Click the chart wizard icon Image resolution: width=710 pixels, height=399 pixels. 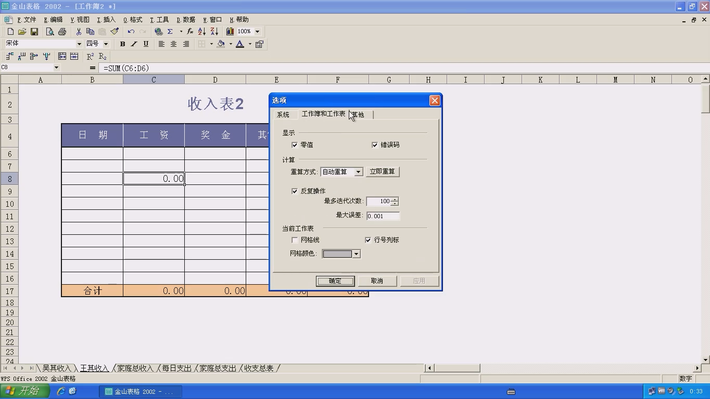pos(230,32)
